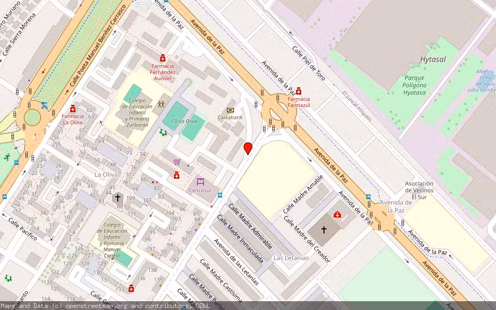This screenshot has height=310, width=496.
Task: Click the green playground icon below CD La Oliva
Action: (x=163, y=133)
